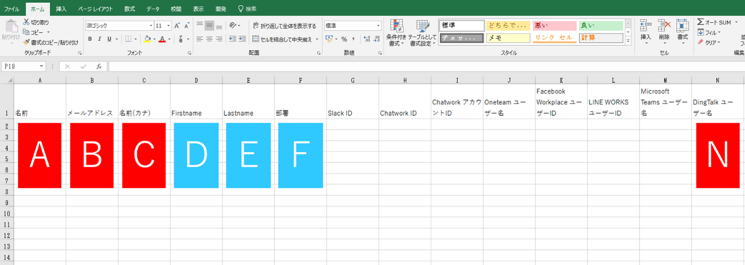Viewport: 745px width, 265px height.
Task: Increase decimal places icon
Action: point(367,39)
